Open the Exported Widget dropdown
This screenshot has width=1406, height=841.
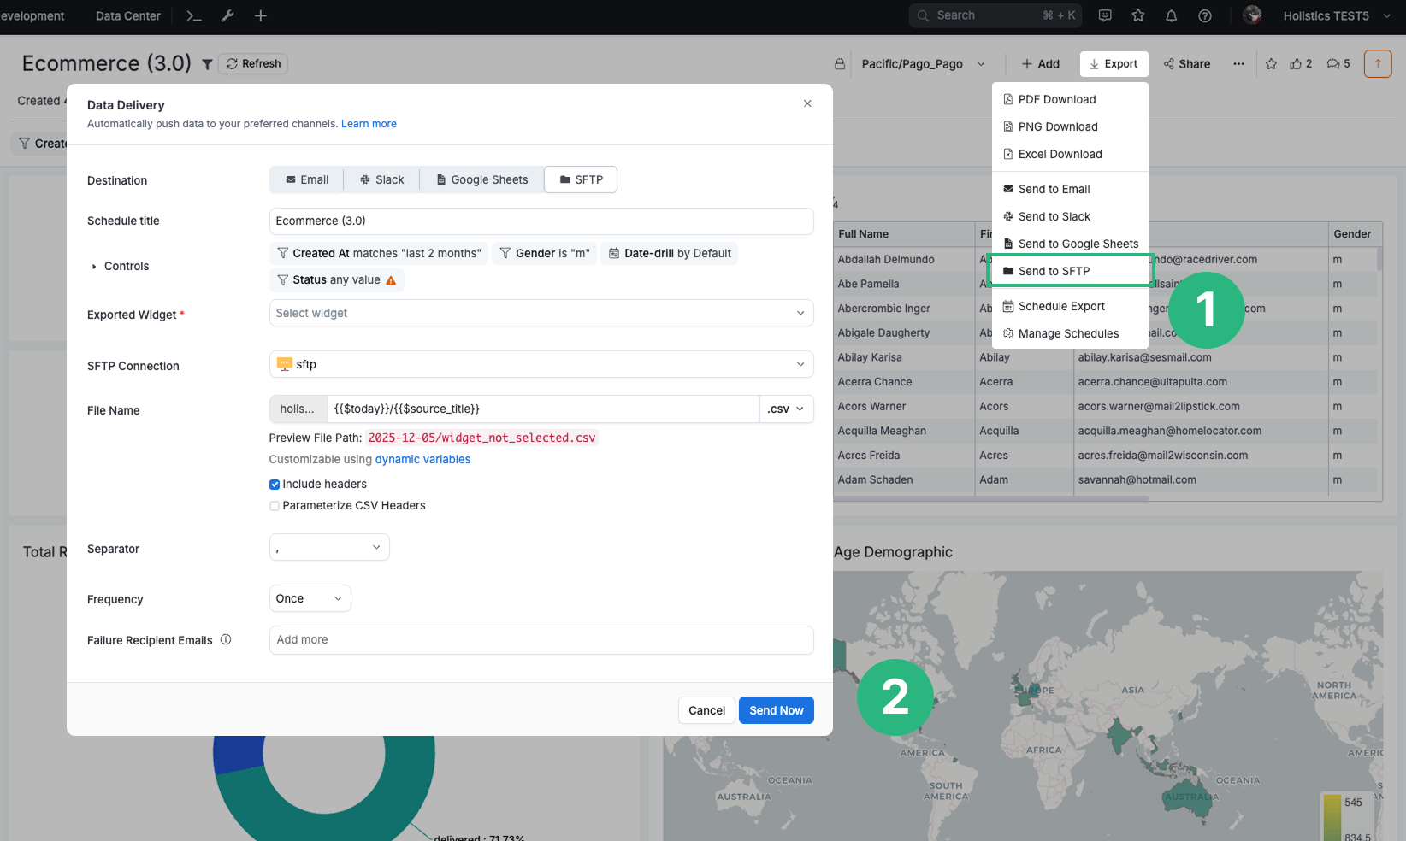tap(541, 314)
